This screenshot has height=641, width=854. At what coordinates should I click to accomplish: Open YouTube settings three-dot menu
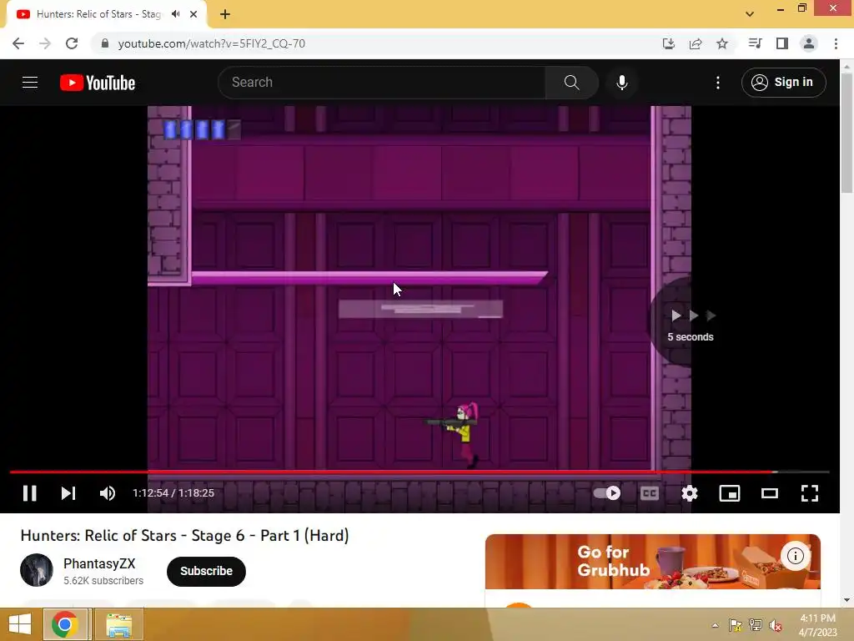(718, 83)
